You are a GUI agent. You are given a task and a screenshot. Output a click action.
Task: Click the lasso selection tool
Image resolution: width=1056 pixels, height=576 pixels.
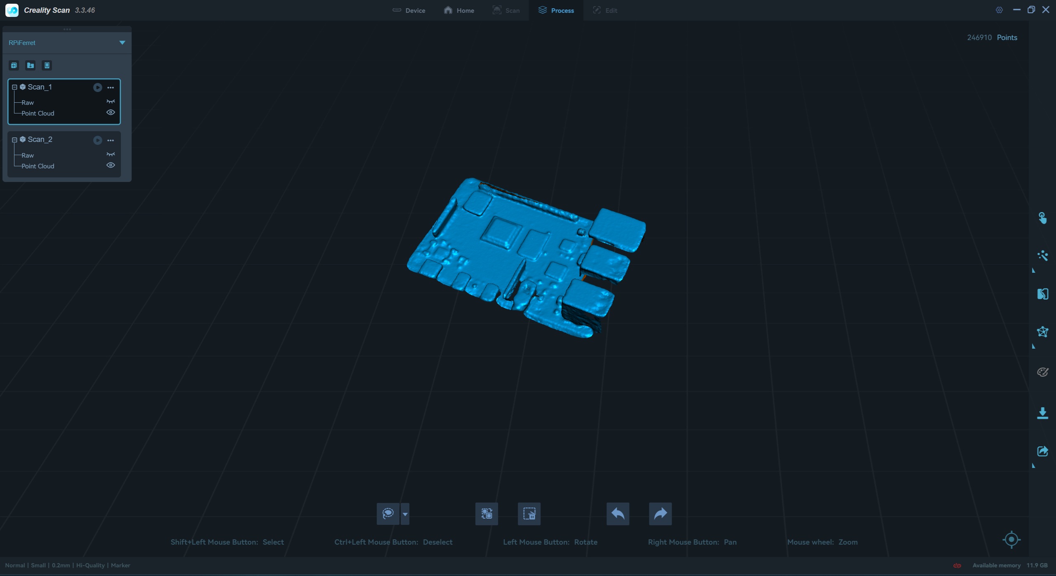coord(388,514)
